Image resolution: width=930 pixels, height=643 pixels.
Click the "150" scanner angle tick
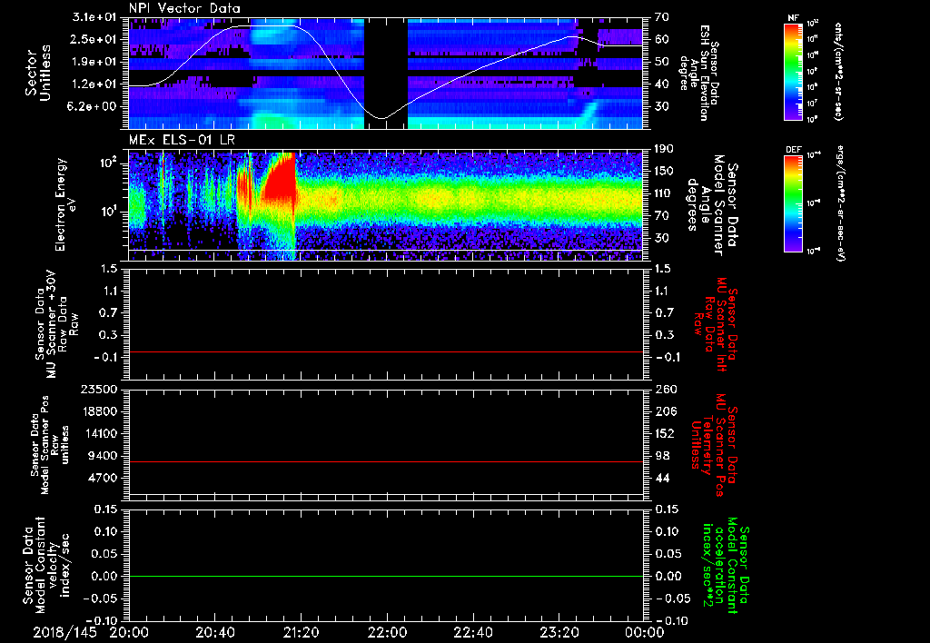(x=664, y=171)
